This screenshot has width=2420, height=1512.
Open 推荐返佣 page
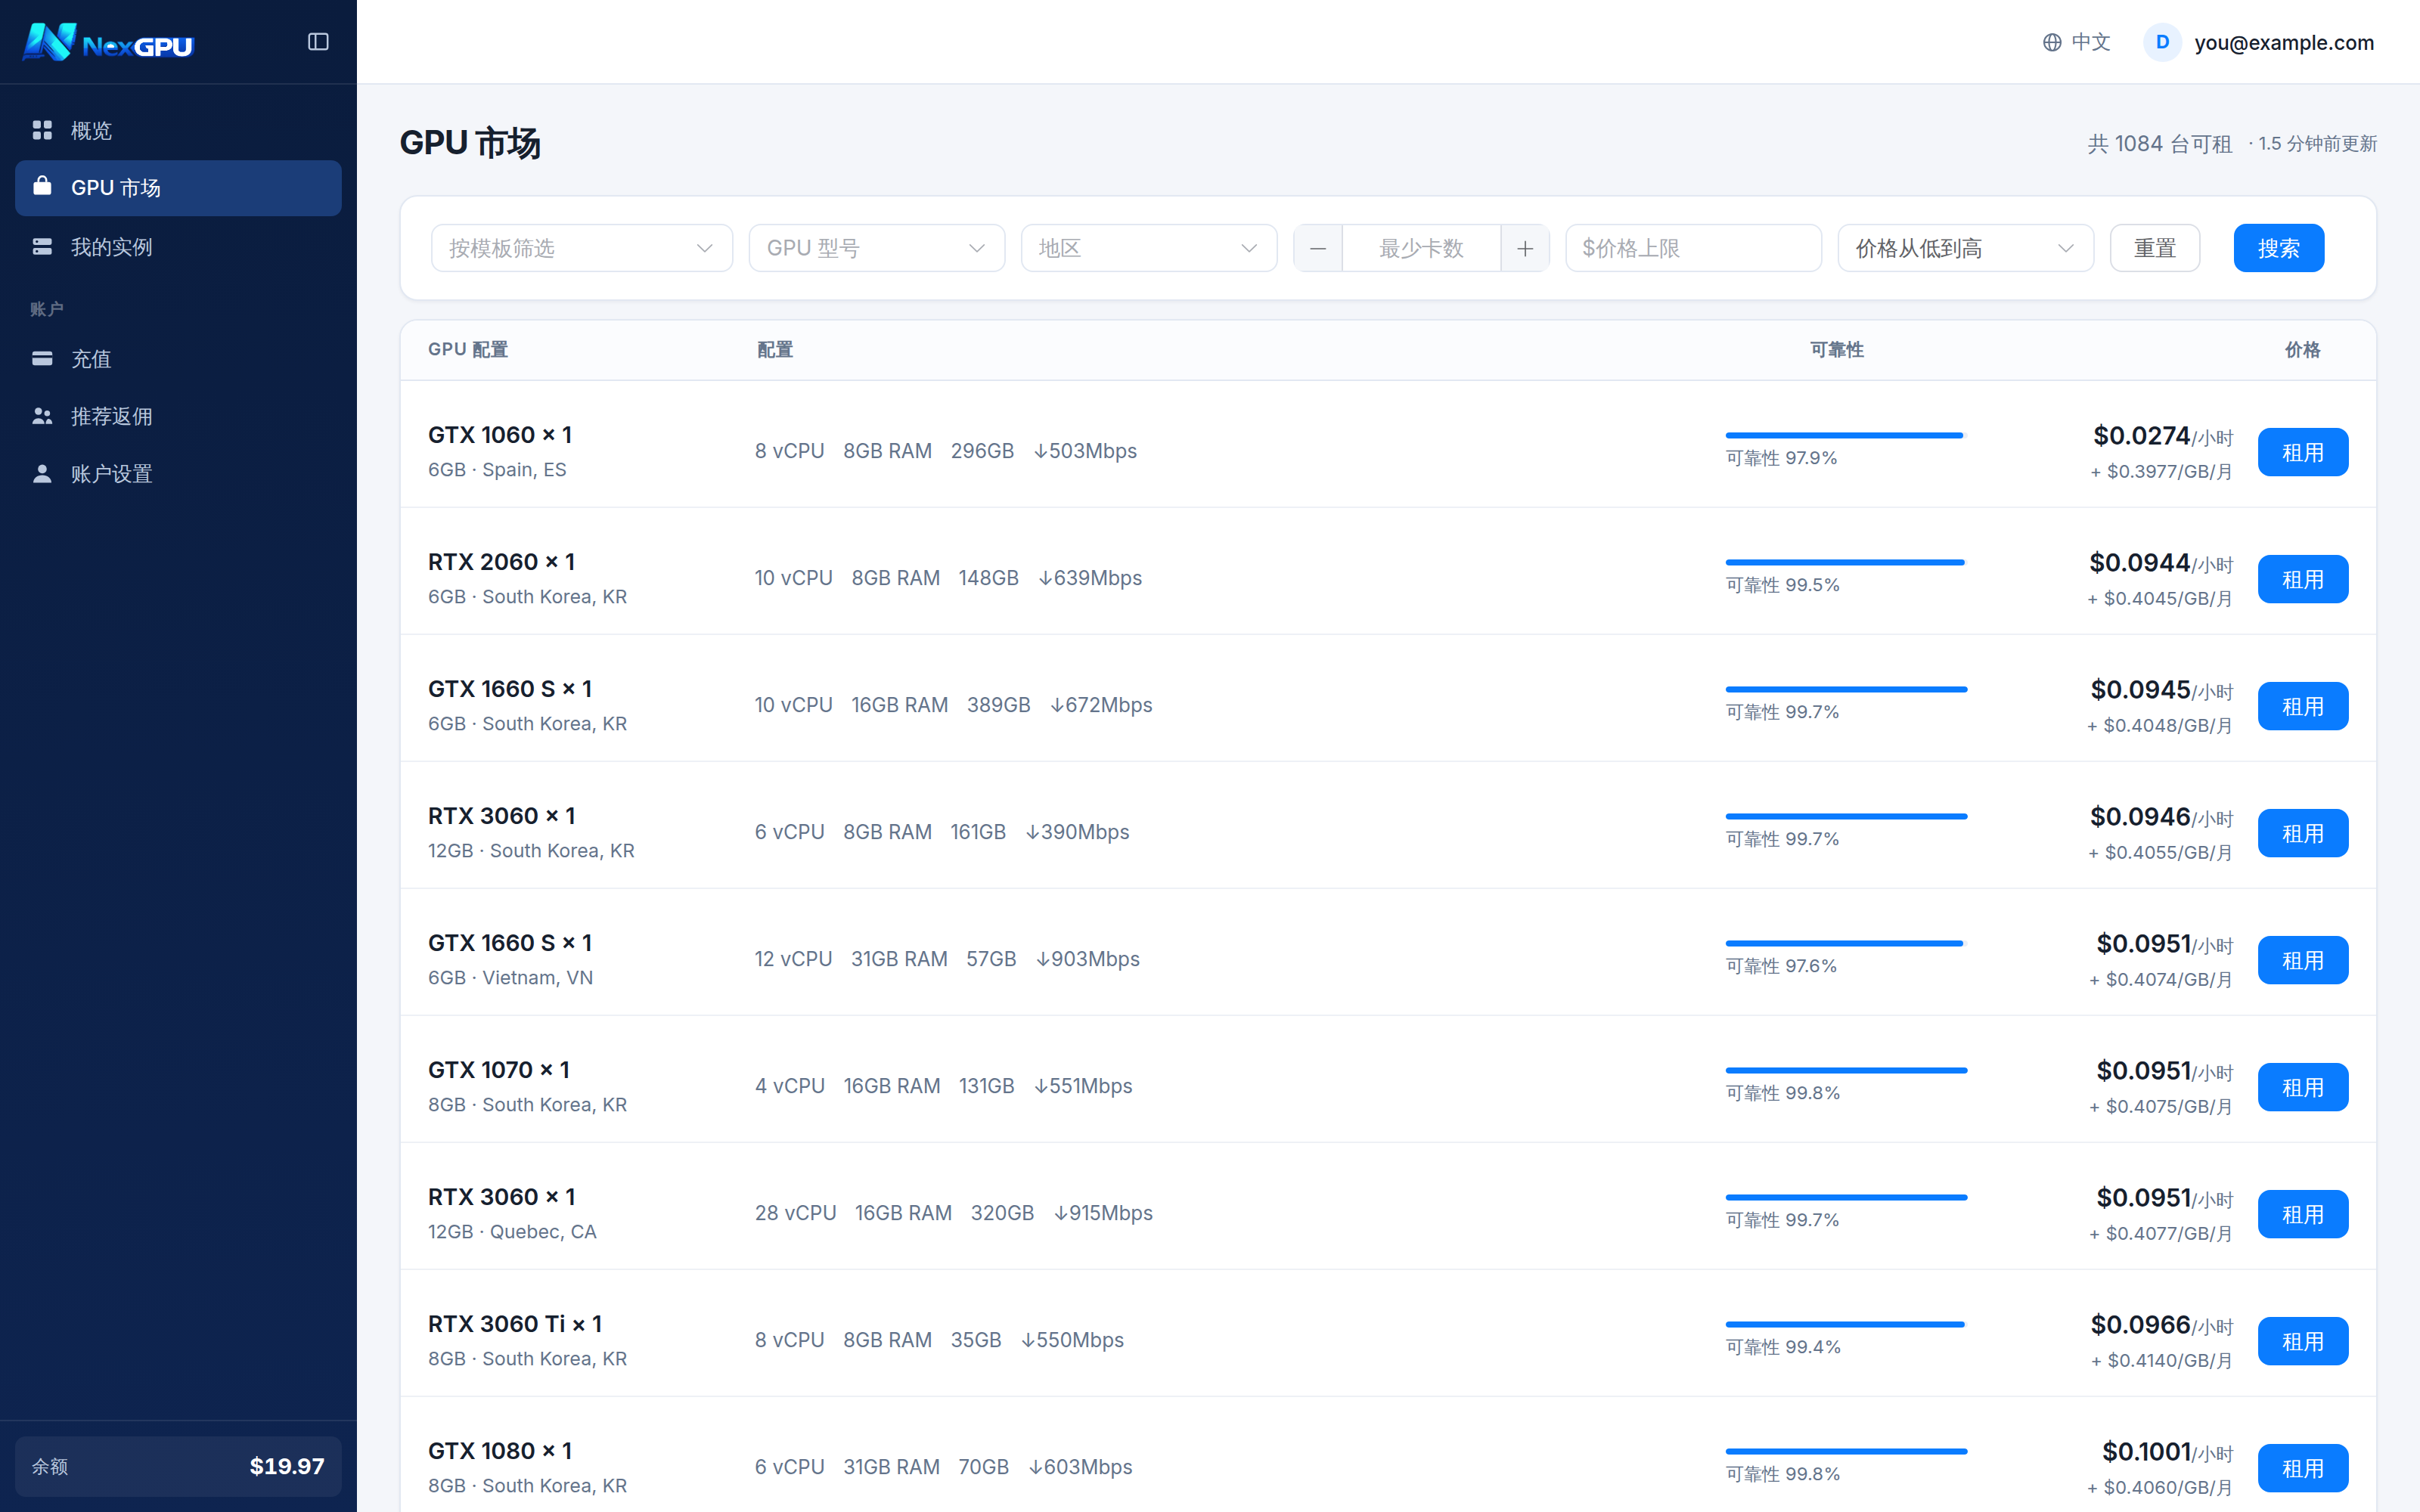[178, 416]
